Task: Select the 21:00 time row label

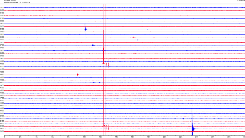Action: point(2,118)
